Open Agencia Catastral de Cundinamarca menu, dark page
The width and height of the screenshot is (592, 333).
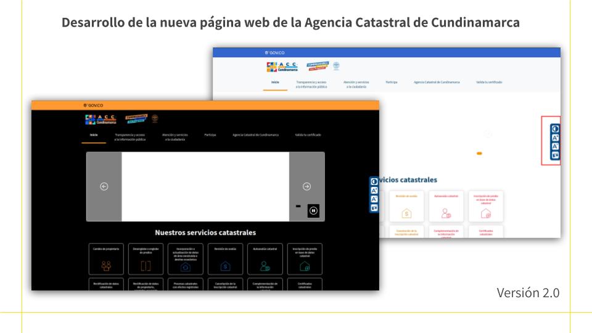tap(255, 135)
